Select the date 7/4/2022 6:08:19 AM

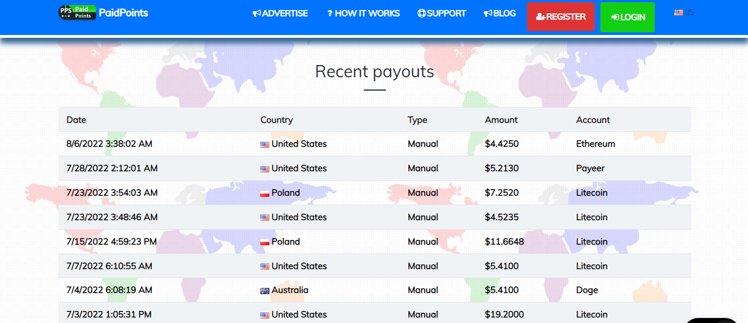pyautogui.click(x=109, y=290)
